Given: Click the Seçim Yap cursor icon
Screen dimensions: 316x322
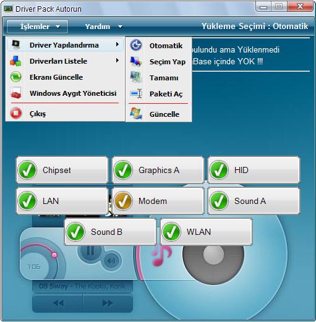Looking at the screenshot, I should [x=136, y=61].
